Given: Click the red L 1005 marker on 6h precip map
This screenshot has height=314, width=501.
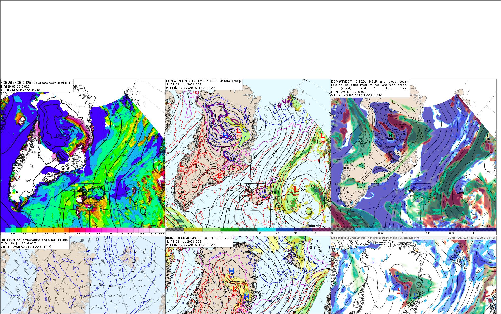Looking at the screenshot, I should [x=322, y=138].
